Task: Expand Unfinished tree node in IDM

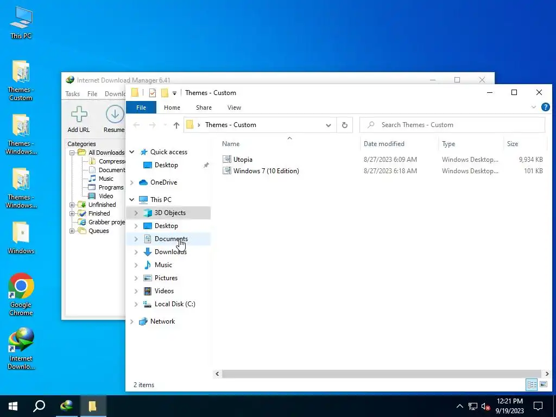Action: coord(72,205)
